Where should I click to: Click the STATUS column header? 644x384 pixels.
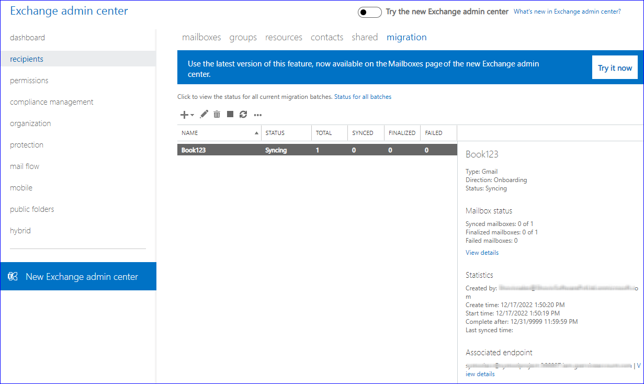click(286, 133)
